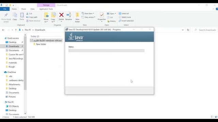Expand address bar history dropdown
The image size is (218, 122).
pyautogui.click(x=183, y=30)
